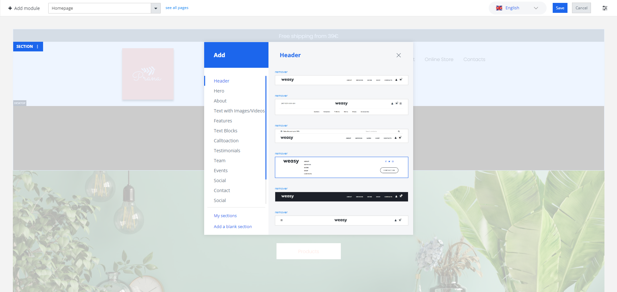The height and width of the screenshot is (292, 617).
Task: Click remover above the dark header template
Action: pyautogui.click(x=281, y=189)
